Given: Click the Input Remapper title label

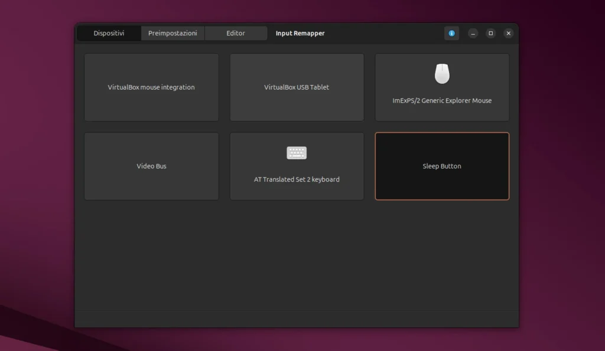Looking at the screenshot, I should click(300, 33).
